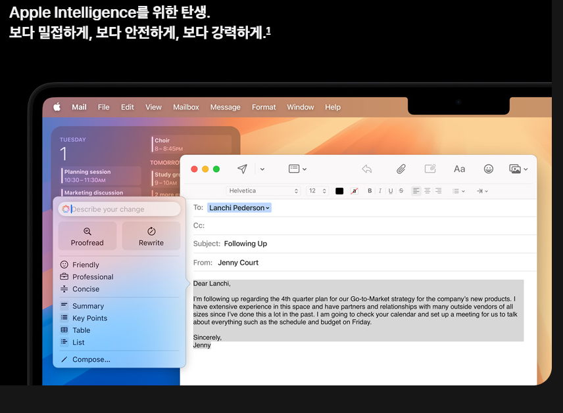The height and width of the screenshot is (413, 563).
Task: Click the Choir calendar event
Action: point(191,144)
